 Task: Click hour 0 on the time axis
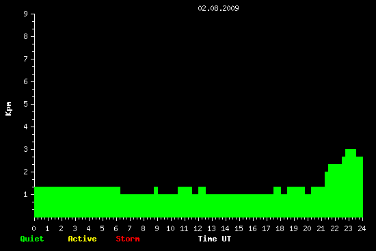tap(33, 228)
